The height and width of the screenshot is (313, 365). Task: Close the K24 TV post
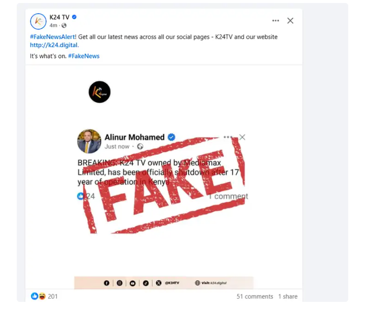coord(290,21)
